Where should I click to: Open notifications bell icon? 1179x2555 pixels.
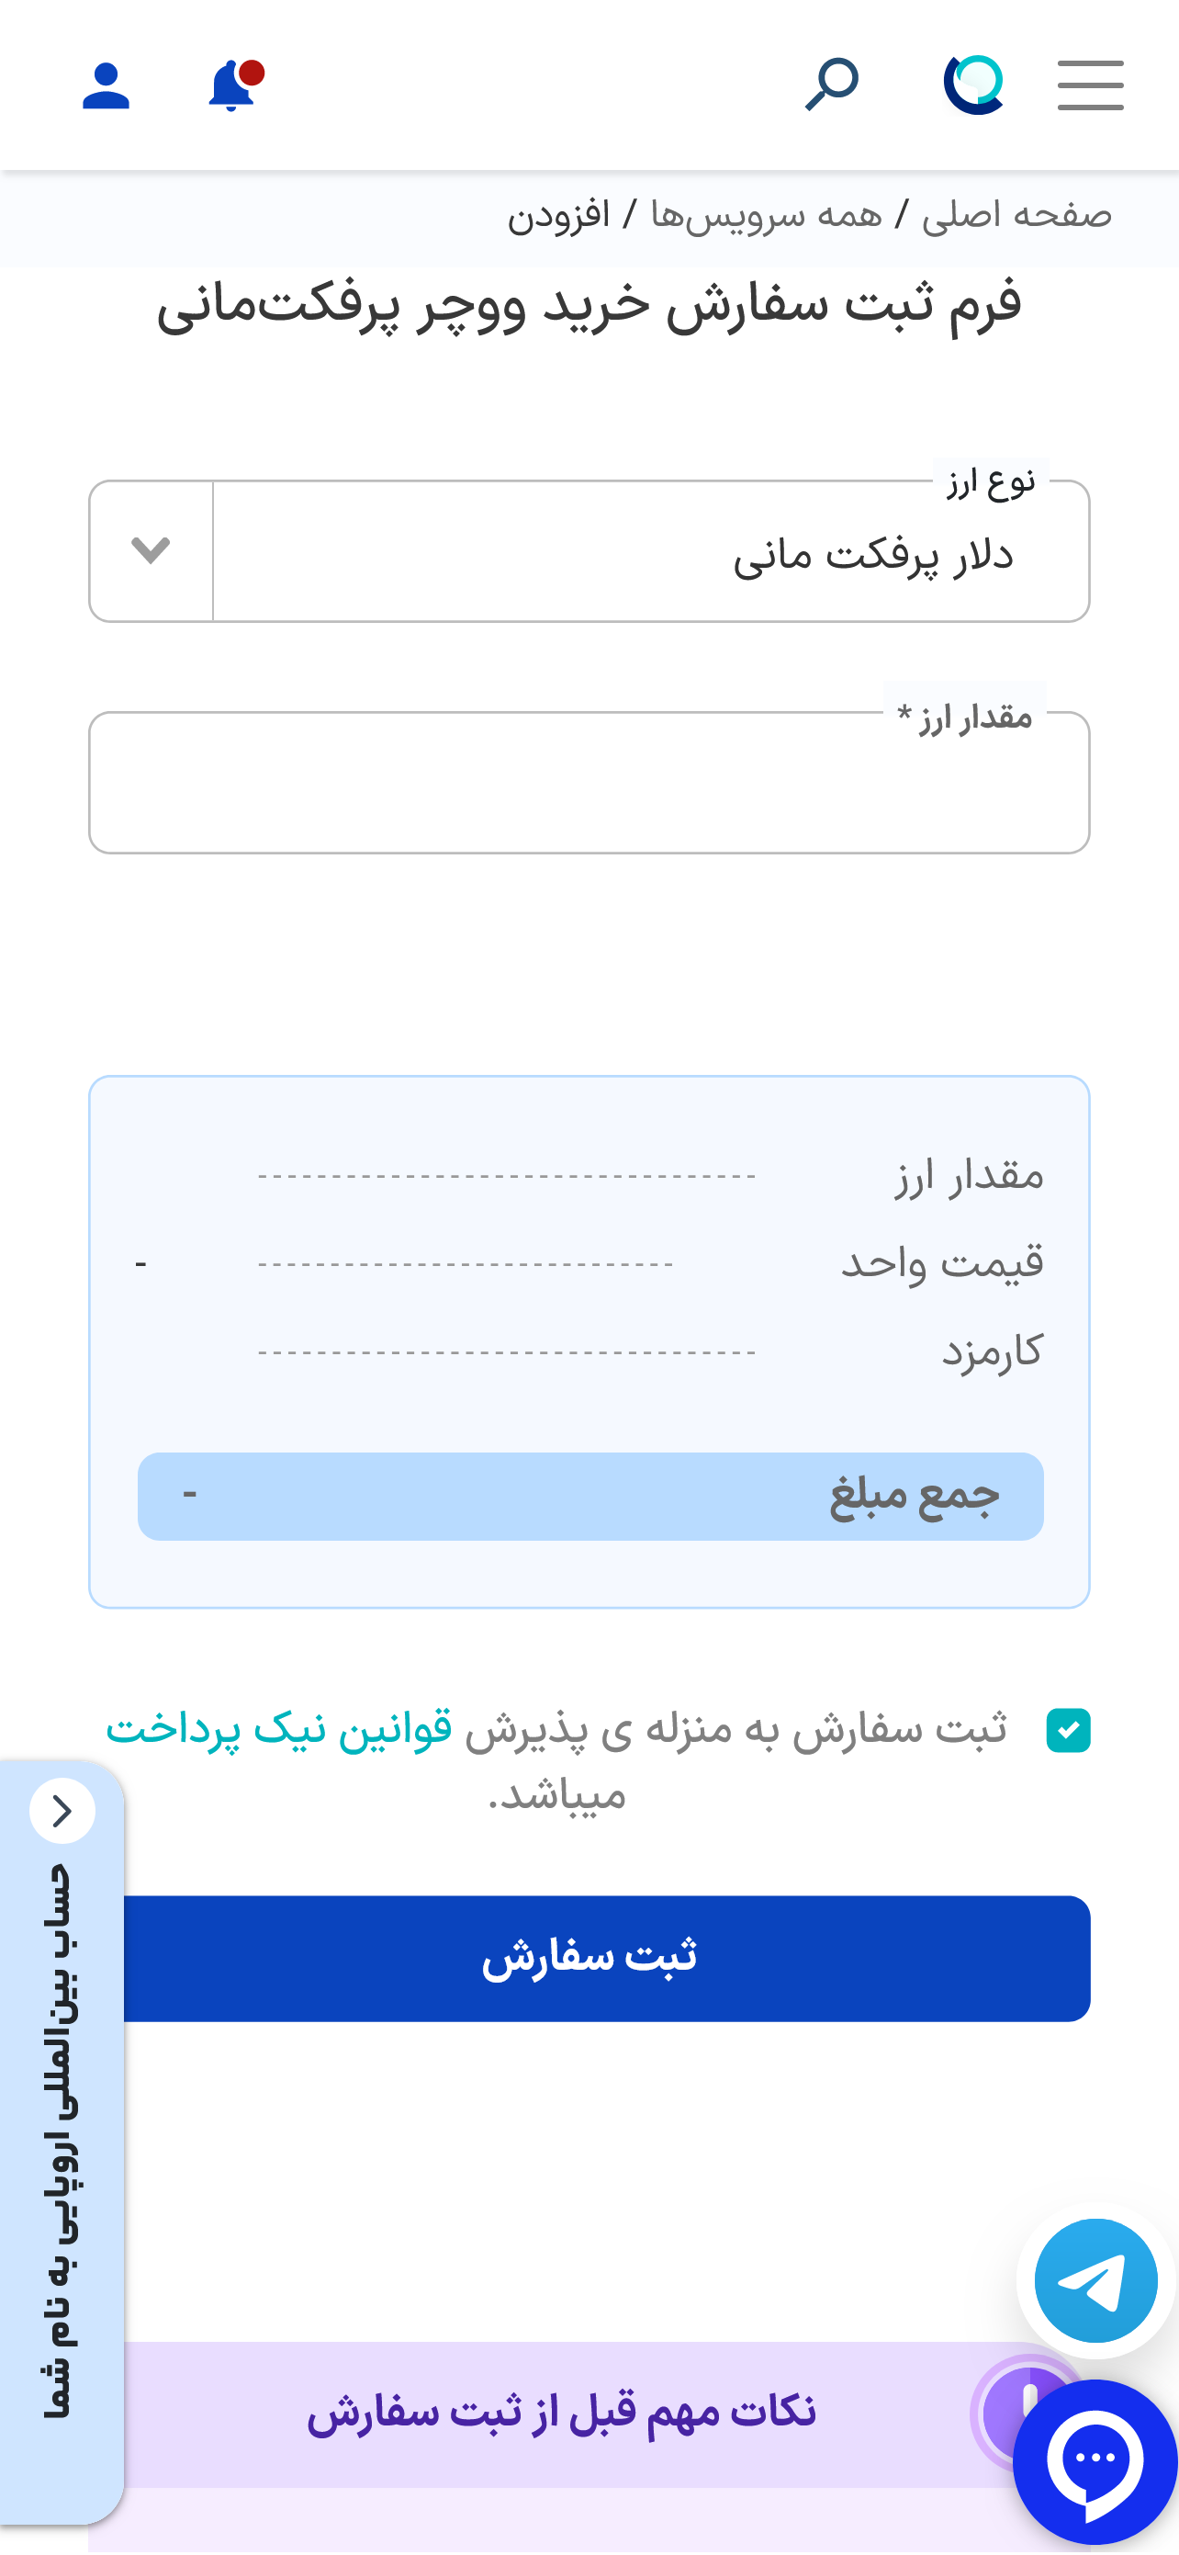pos(235,85)
